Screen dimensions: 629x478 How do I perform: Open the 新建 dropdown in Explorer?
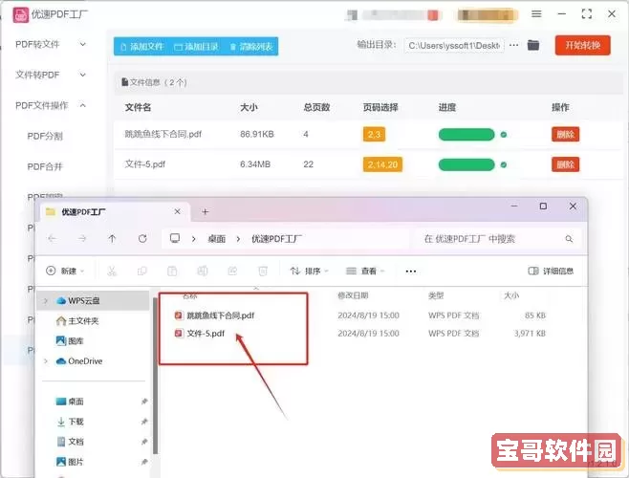coord(65,271)
